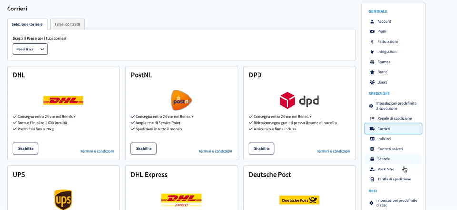Click the Deutsche Post card title
Image resolution: width=457 pixels, height=210 pixels.
pos(270,175)
